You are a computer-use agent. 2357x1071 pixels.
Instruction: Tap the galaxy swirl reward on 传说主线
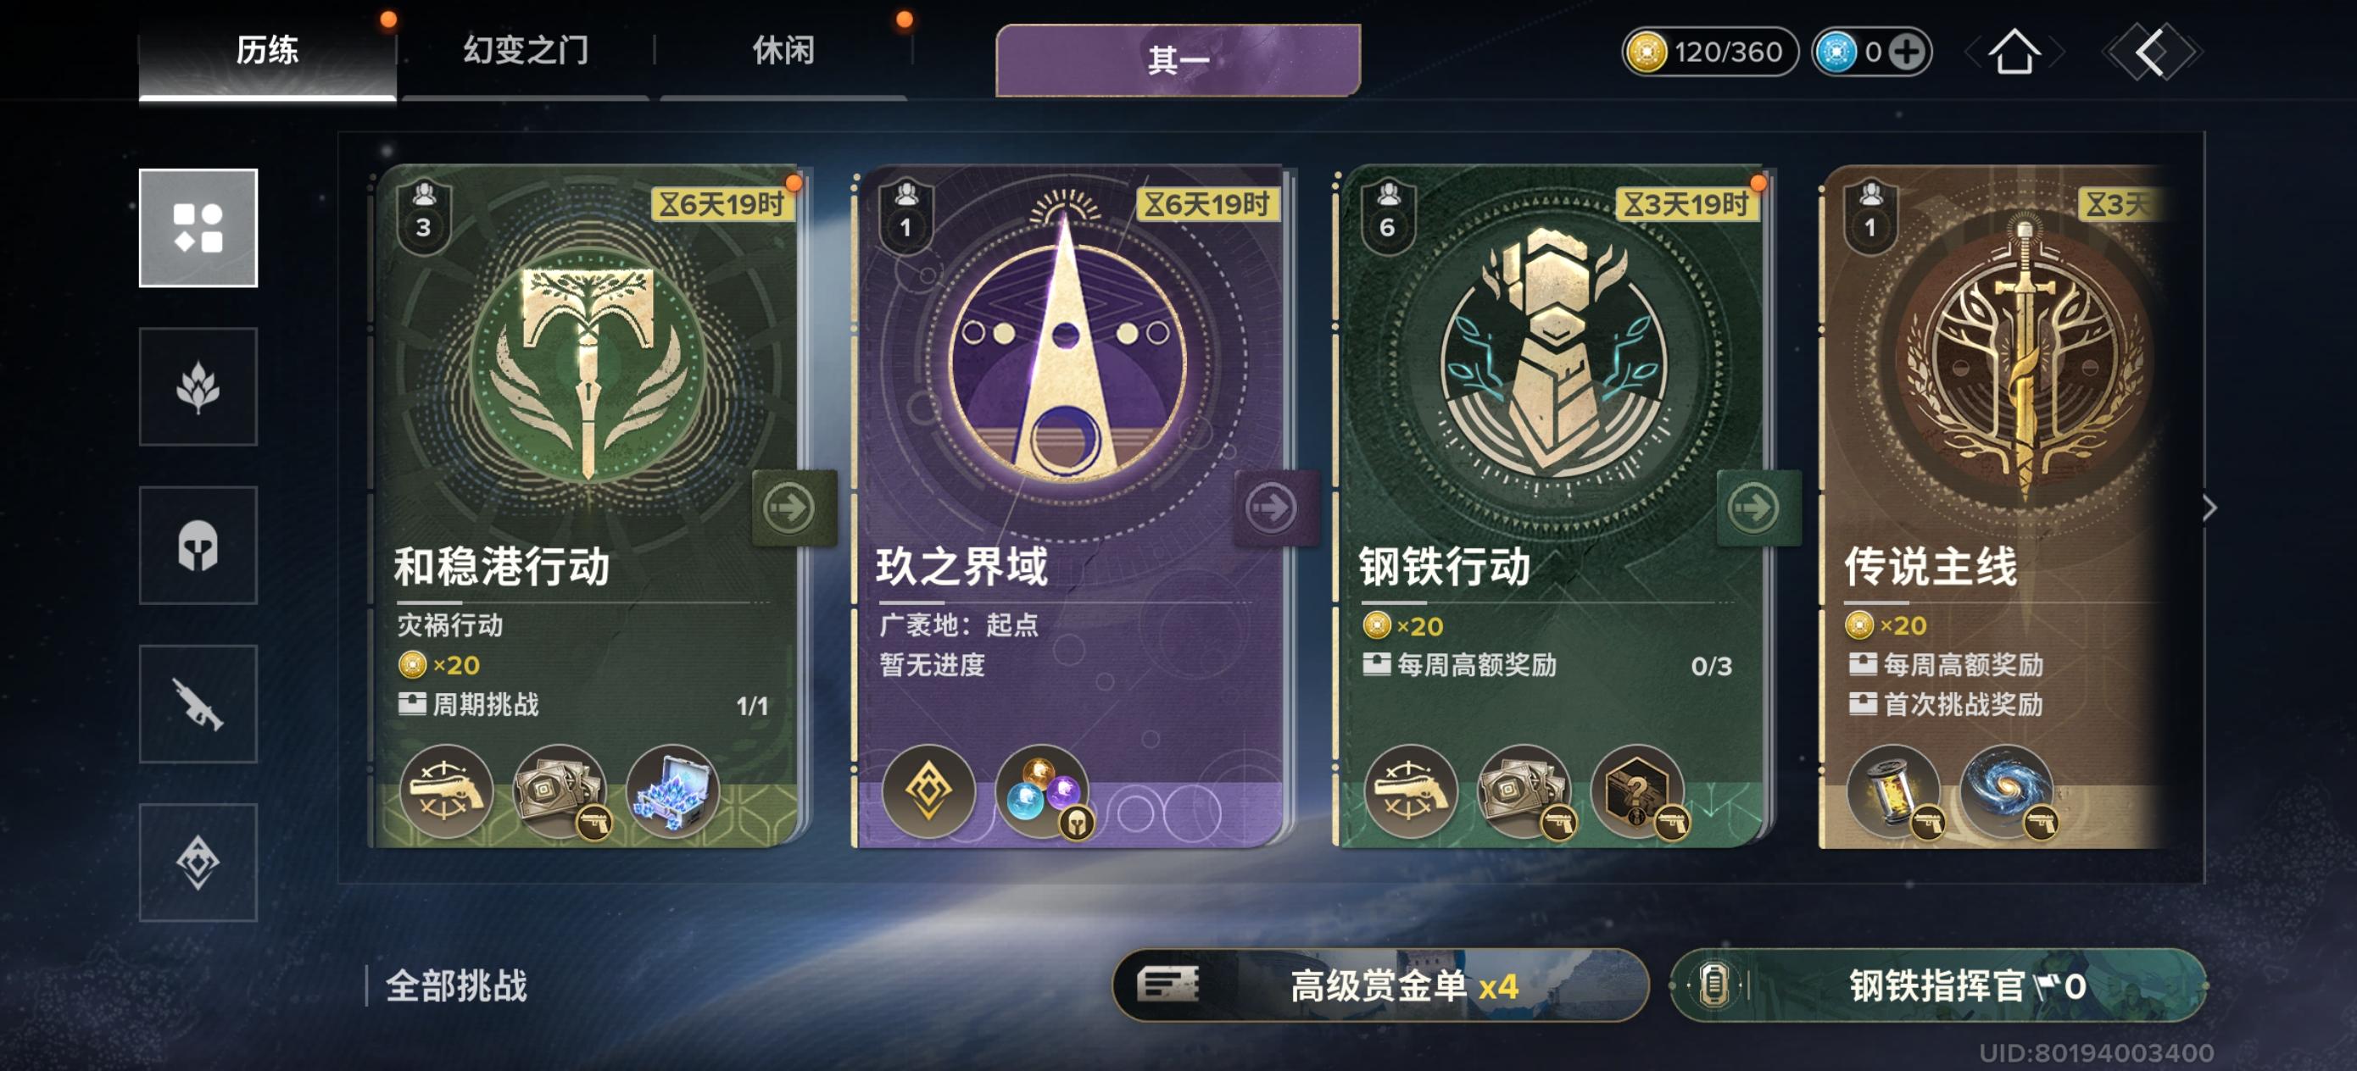pos(2007,791)
